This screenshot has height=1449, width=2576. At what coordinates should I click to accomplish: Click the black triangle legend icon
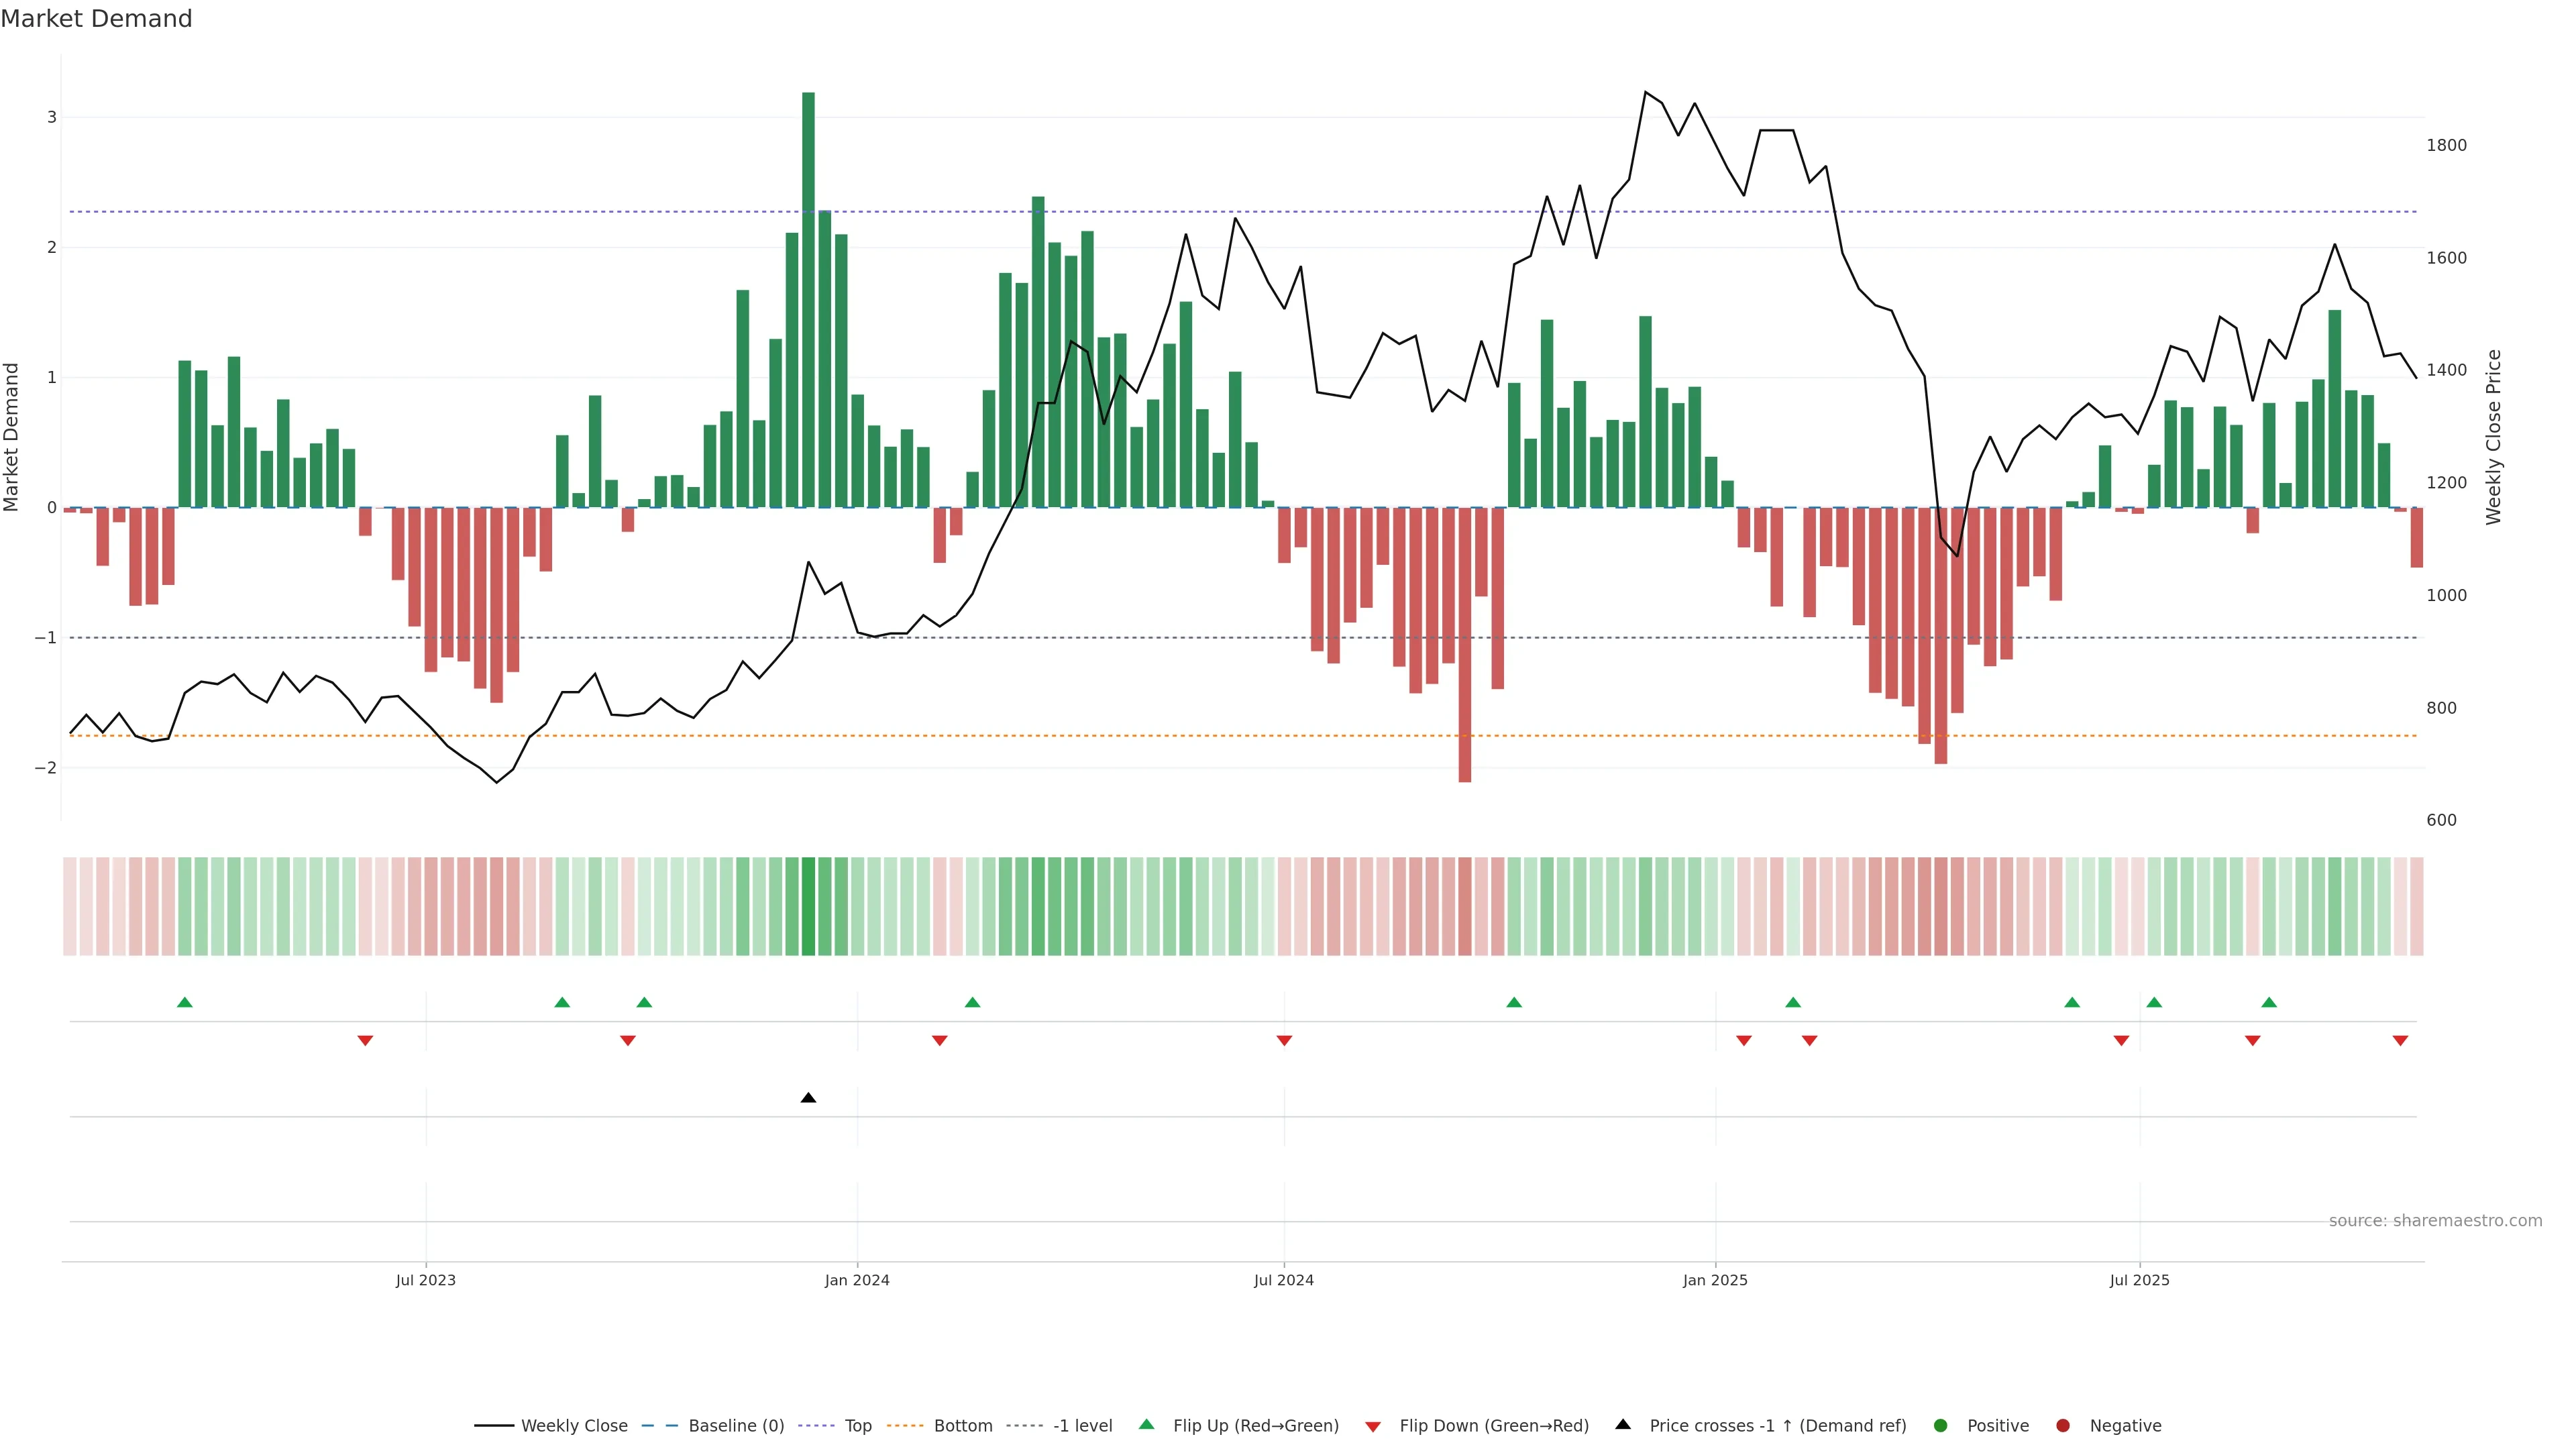pos(1623,1425)
